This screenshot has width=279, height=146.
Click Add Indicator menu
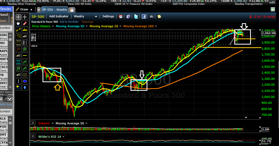59,16
